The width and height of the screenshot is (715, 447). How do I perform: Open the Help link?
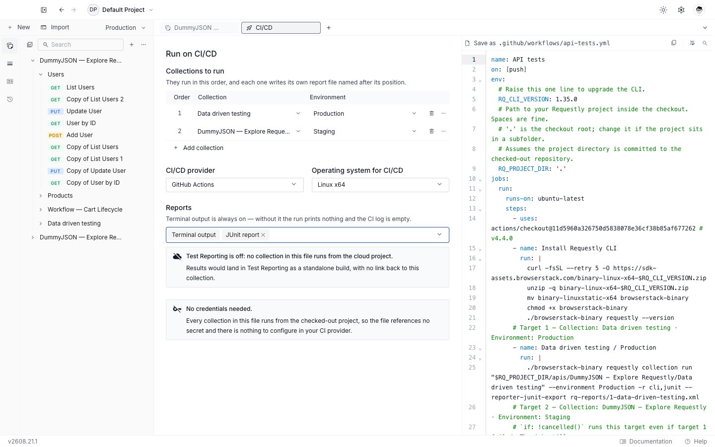[696, 442]
